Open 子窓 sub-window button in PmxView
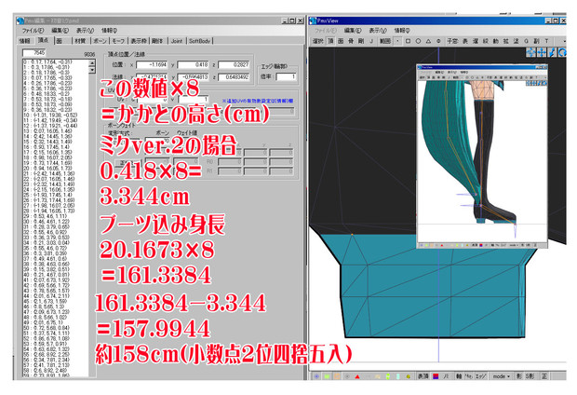Viewport: 577px width, 395px height. pyautogui.click(x=452, y=41)
